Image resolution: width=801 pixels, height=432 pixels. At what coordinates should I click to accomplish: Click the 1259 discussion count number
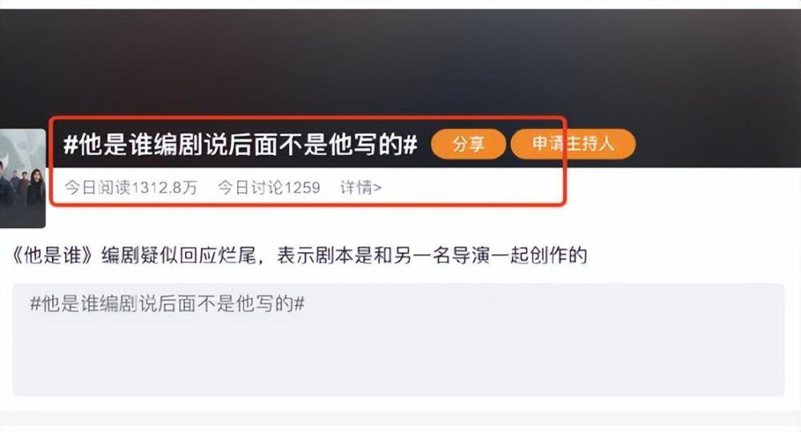pos(301,188)
